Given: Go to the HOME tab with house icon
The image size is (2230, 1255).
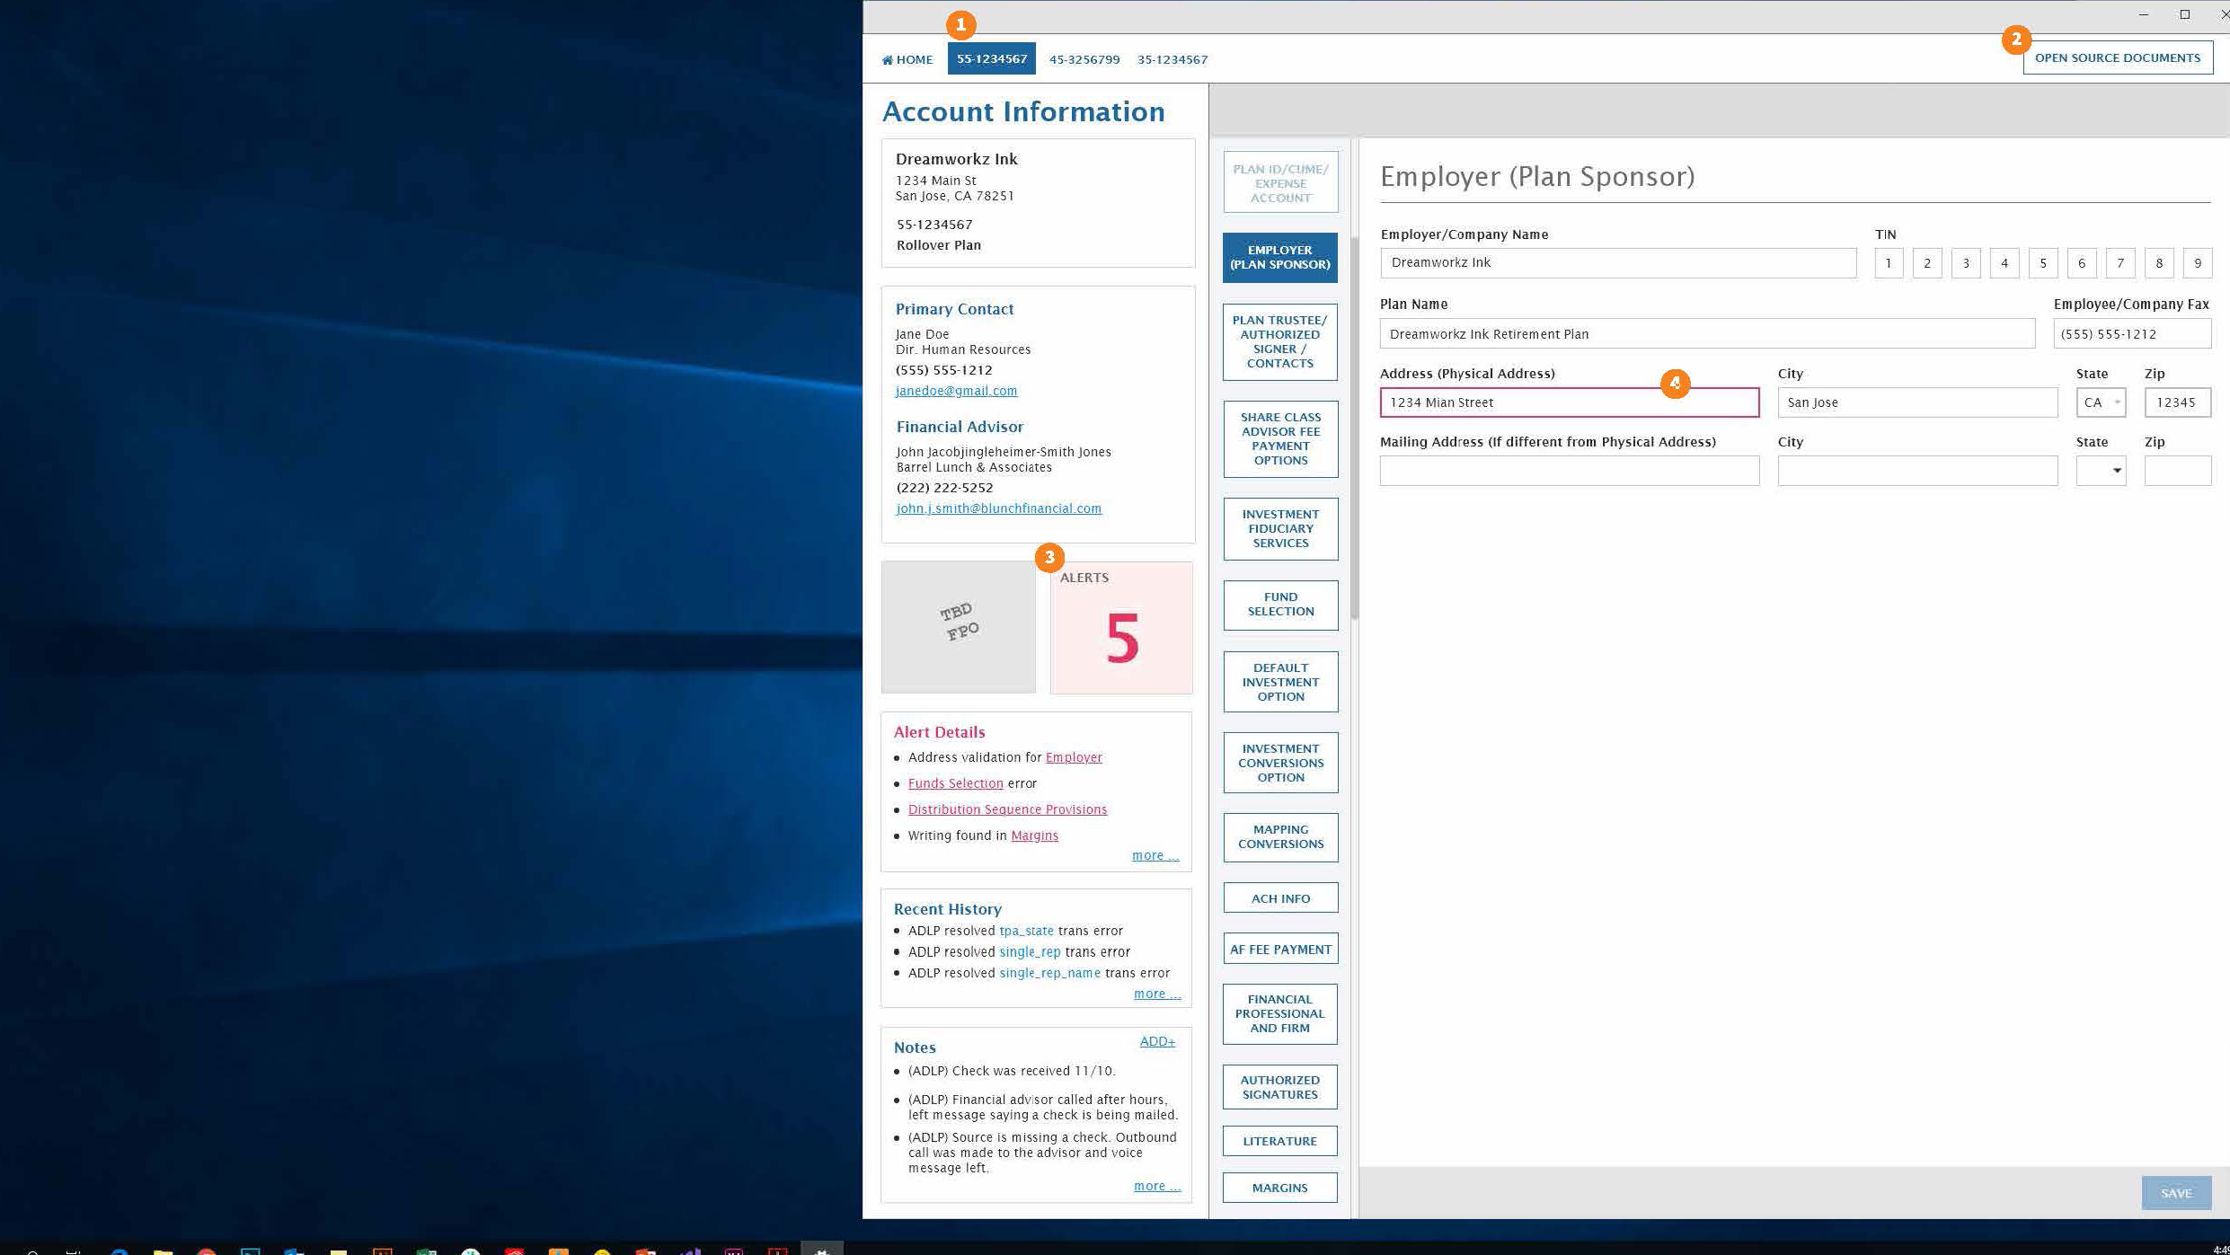Looking at the screenshot, I should 907,59.
